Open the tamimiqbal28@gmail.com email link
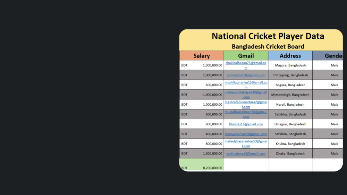The height and width of the screenshot is (195, 347). [x=246, y=75]
